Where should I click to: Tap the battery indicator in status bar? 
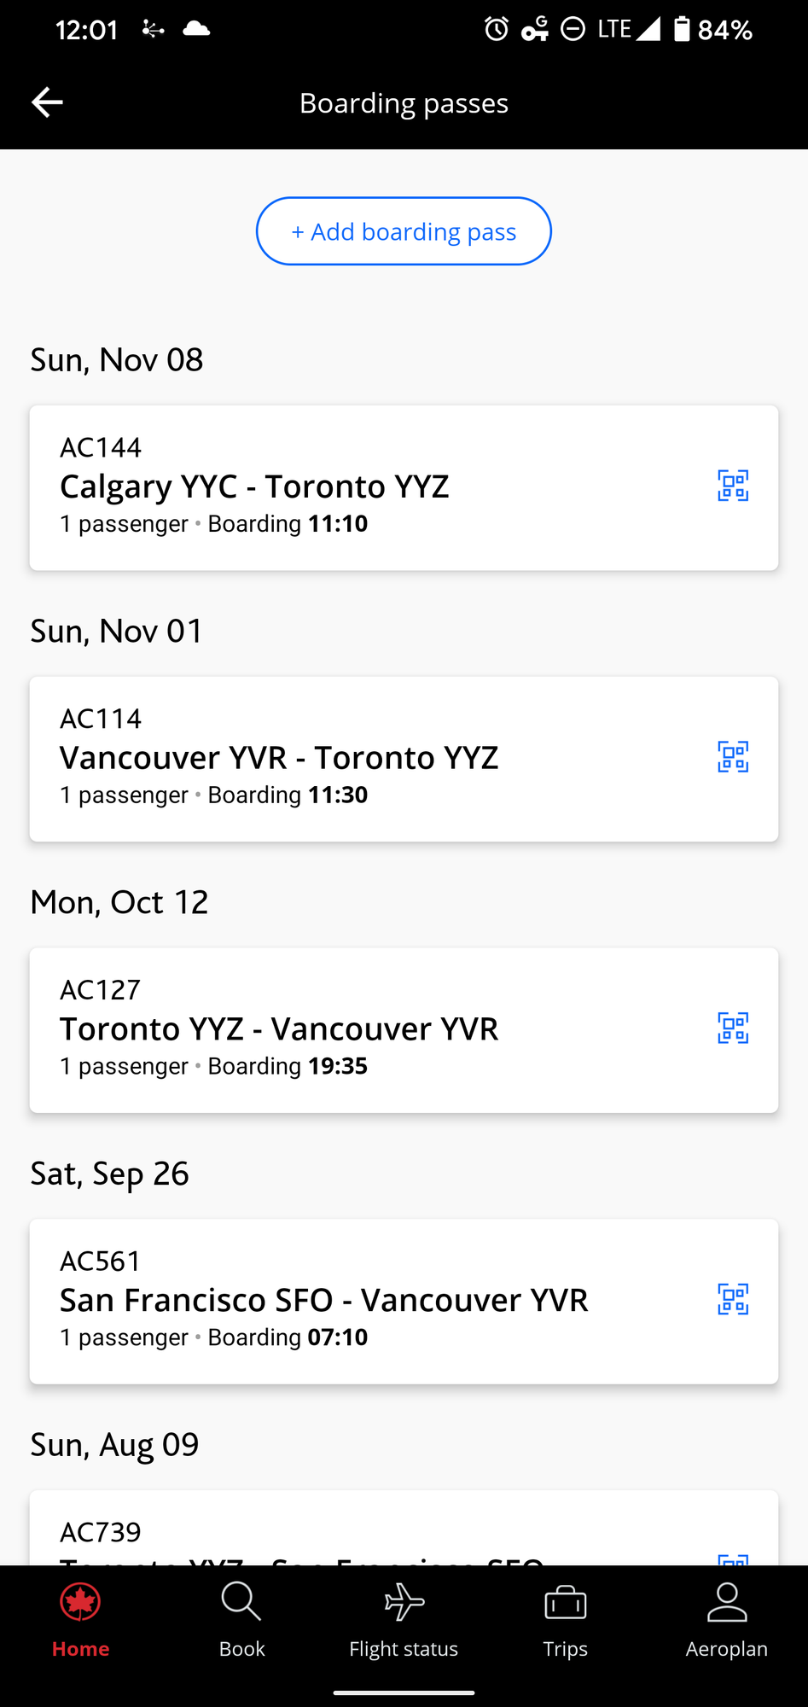(682, 29)
